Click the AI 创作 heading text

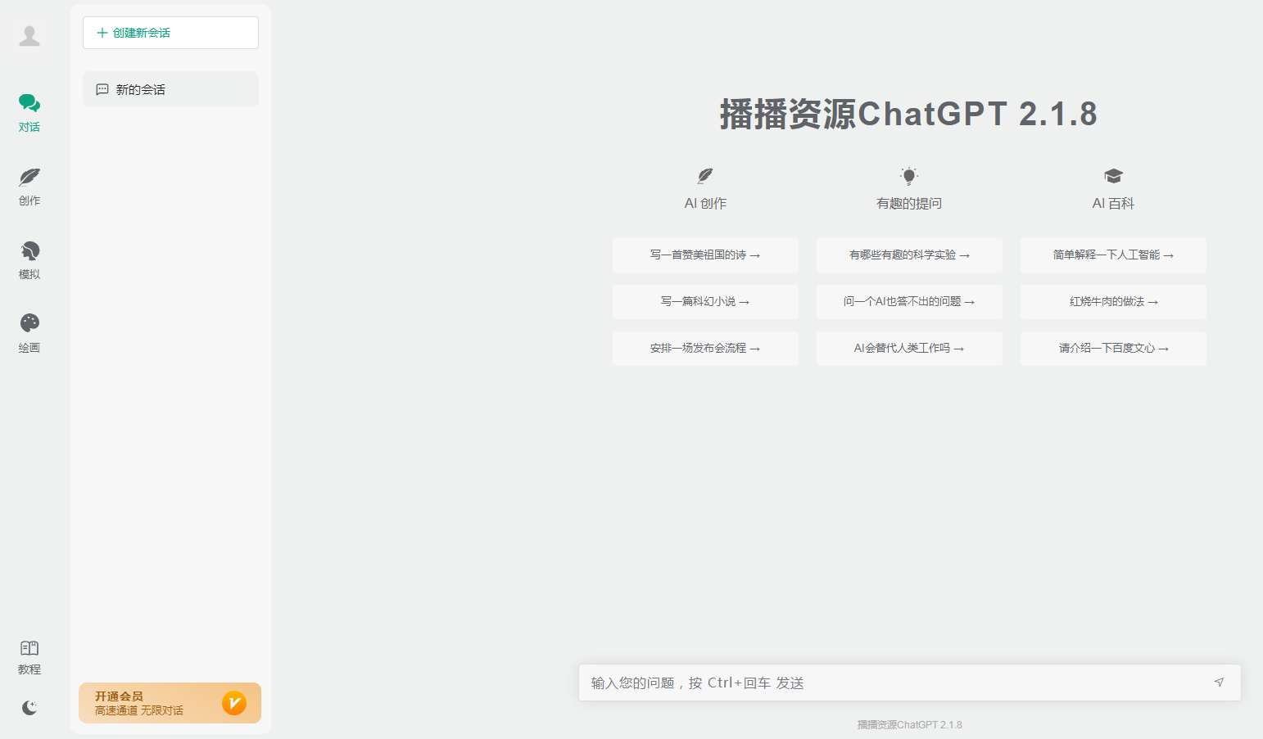click(705, 204)
